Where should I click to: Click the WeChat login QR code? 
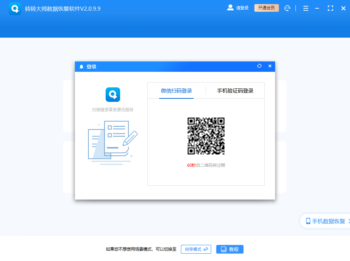(x=206, y=136)
